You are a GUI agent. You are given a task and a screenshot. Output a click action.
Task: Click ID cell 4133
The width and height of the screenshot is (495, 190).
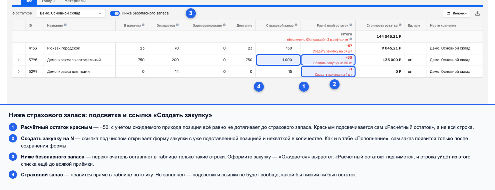(33, 48)
